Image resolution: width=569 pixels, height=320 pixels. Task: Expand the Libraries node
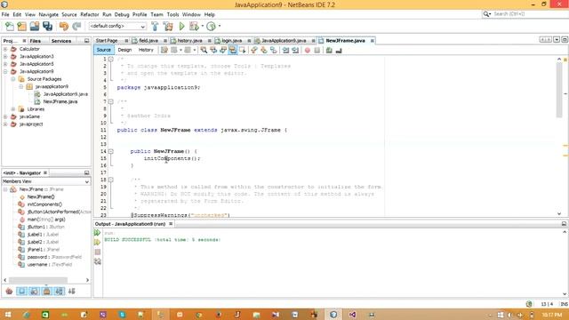(13, 109)
